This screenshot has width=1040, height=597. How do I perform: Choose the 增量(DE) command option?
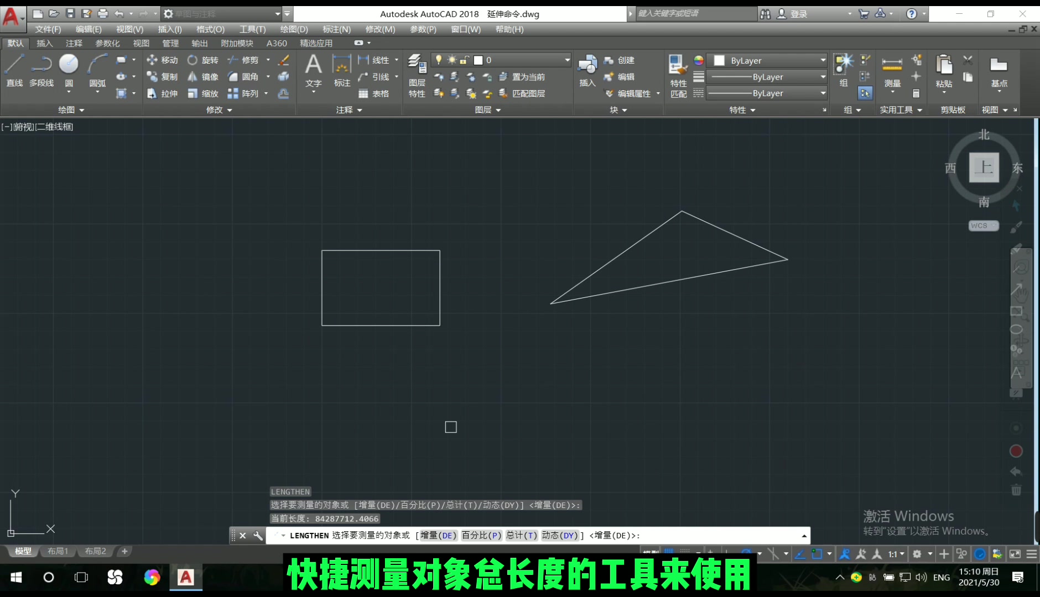438,535
